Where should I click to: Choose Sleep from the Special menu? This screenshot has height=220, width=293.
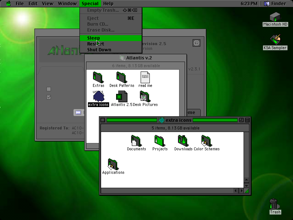coord(111,38)
